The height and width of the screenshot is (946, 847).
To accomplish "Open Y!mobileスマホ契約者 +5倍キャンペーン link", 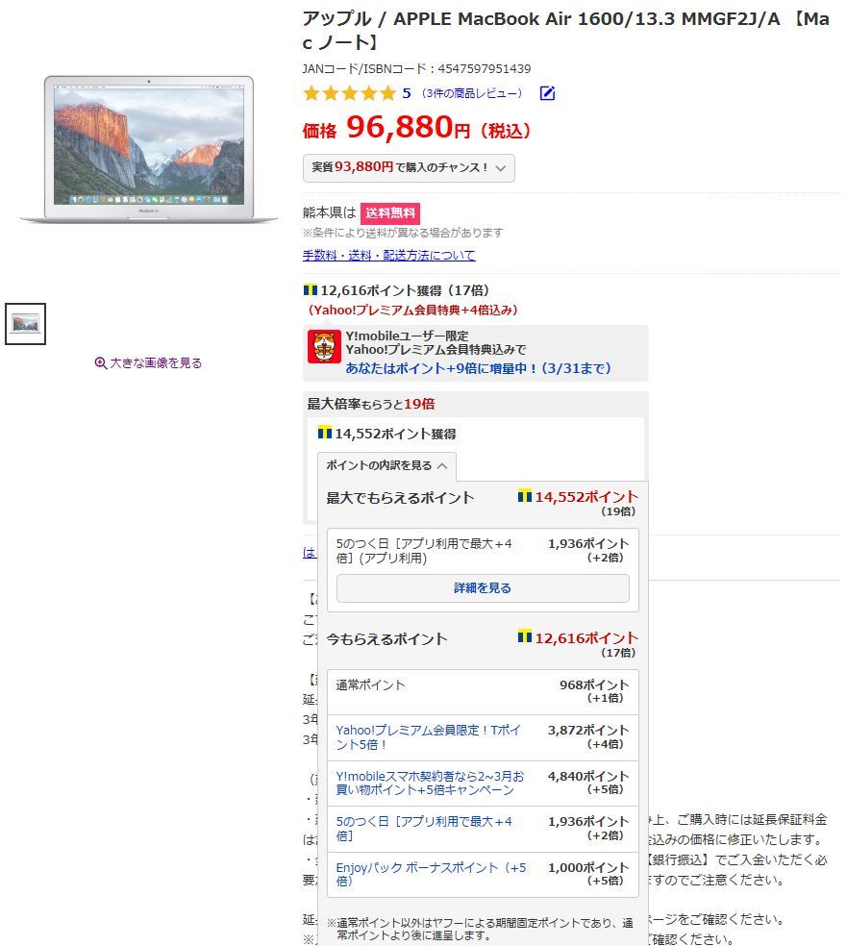I will coord(430,784).
